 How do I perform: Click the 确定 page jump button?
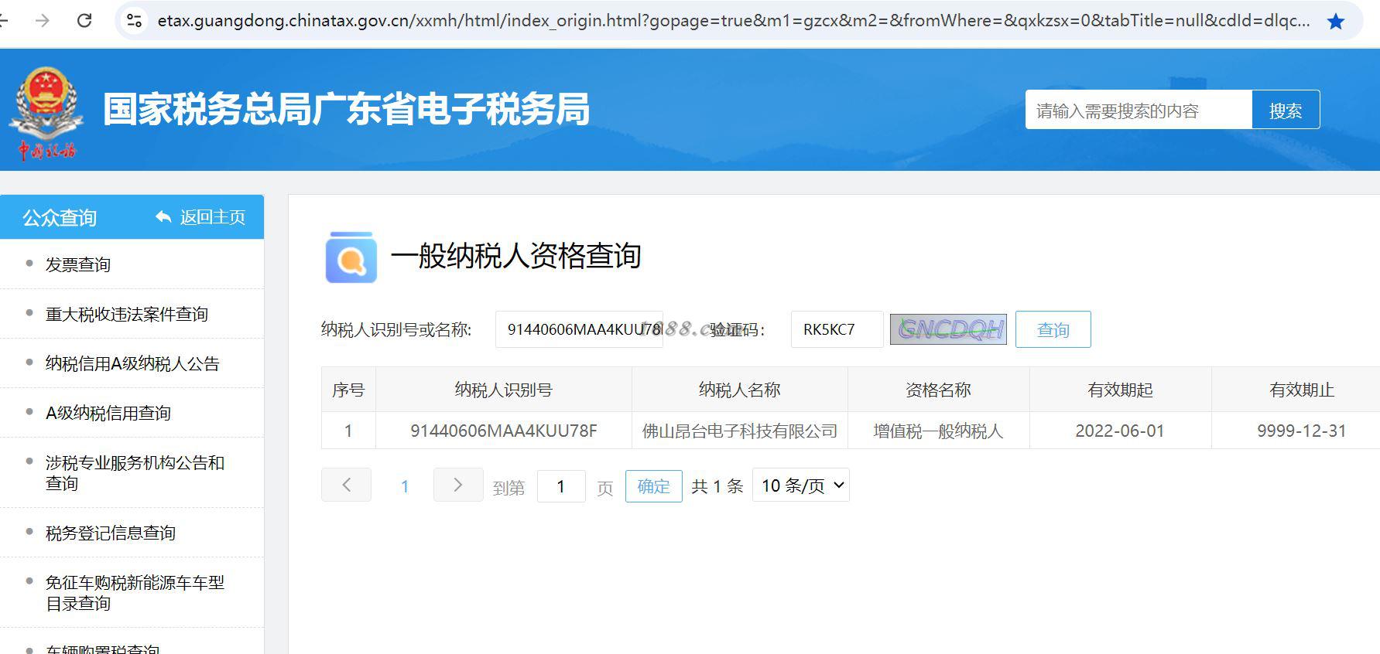653,486
